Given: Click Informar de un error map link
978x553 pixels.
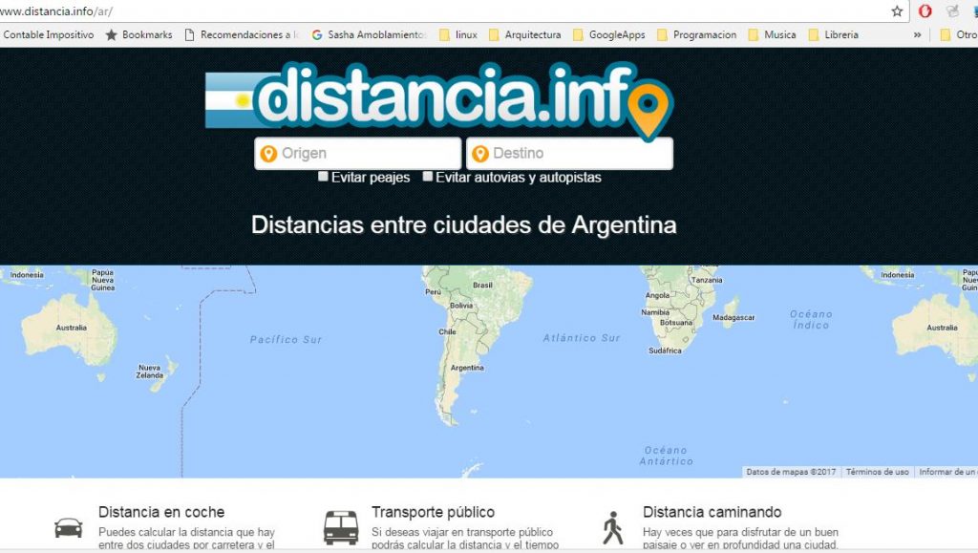Looking at the screenshot, I should click(947, 472).
